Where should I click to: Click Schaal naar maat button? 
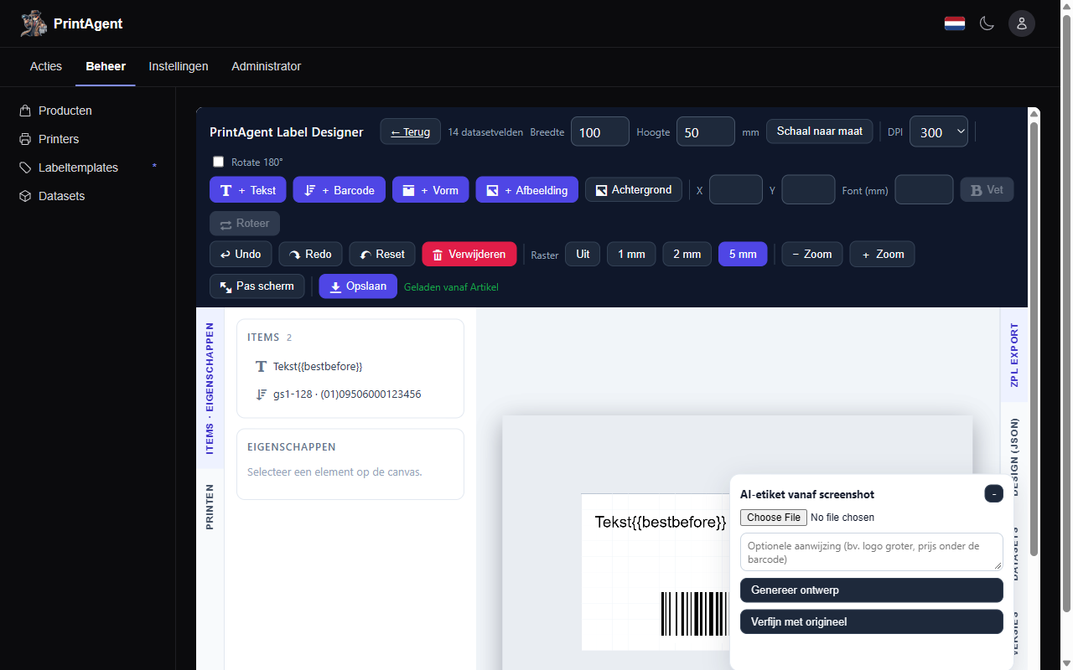pos(820,131)
